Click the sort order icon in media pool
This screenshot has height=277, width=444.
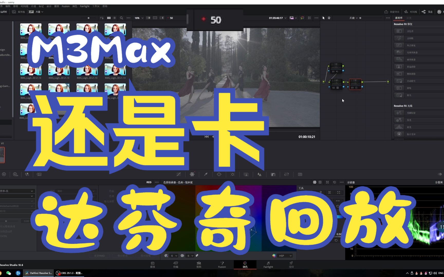tap(102, 18)
